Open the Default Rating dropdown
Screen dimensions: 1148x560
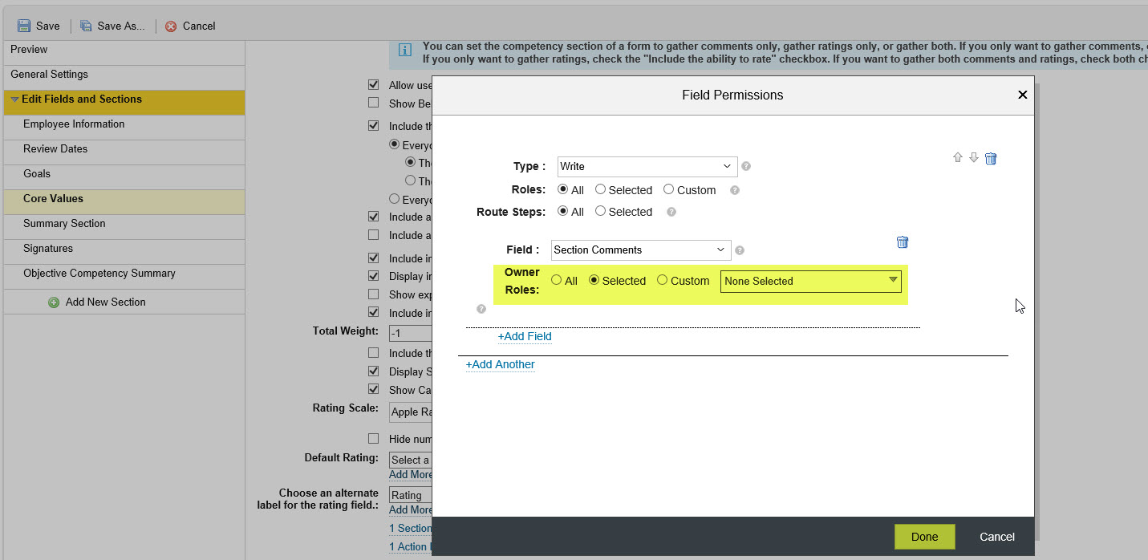point(411,460)
